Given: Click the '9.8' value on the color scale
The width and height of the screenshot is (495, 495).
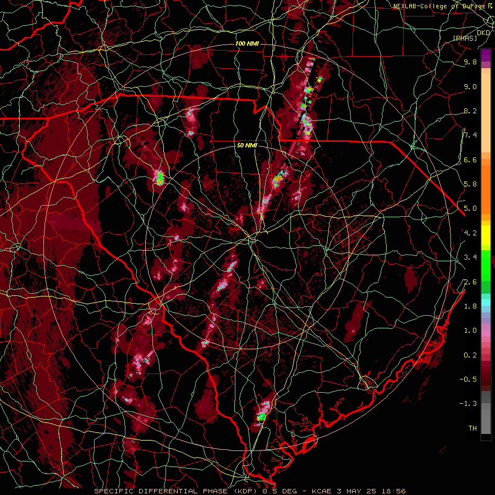Looking at the screenshot, I should (x=470, y=62).
